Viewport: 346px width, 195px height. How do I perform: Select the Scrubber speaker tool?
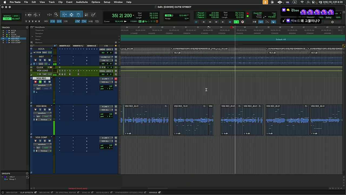(x=86, y=15)
